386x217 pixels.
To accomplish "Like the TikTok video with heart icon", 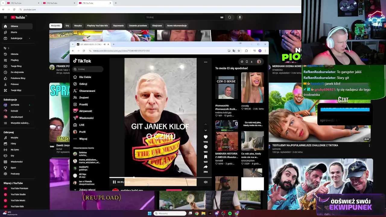I will coord(206,137).
